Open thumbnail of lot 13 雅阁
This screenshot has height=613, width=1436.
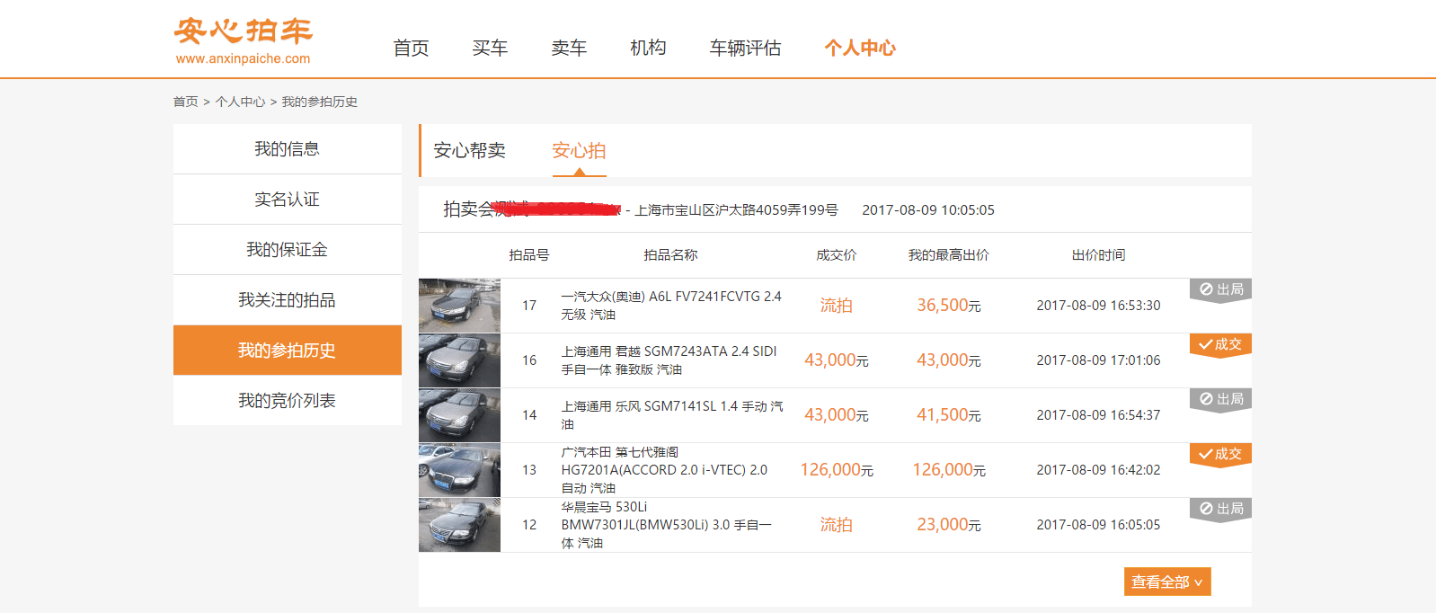click(x=459, y=470)
